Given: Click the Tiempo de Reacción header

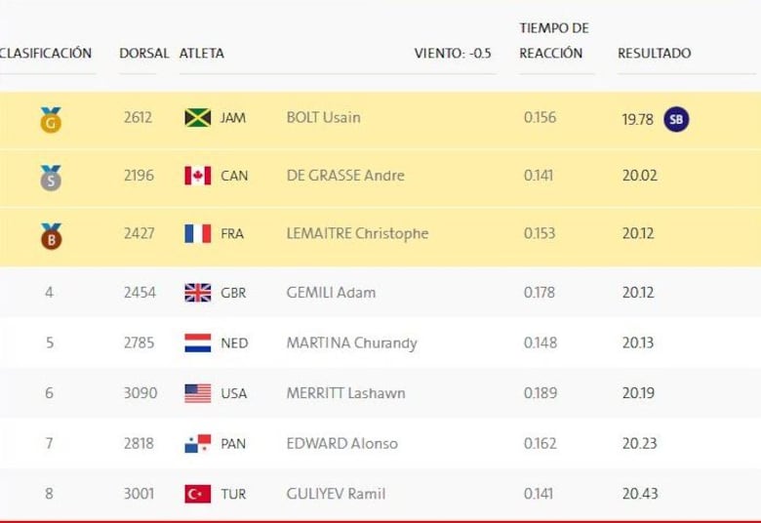Looking at the screenshot, I should [553, 40].
